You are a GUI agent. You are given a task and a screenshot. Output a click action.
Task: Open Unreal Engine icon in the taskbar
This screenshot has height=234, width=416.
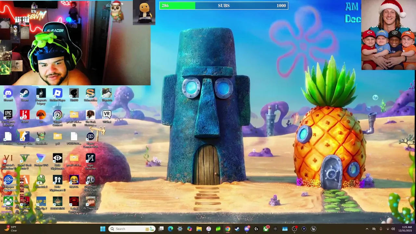[313, 229]
